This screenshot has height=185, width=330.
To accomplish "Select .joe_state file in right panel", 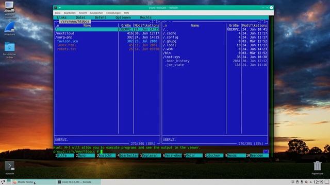I will [x=215, y=65].
